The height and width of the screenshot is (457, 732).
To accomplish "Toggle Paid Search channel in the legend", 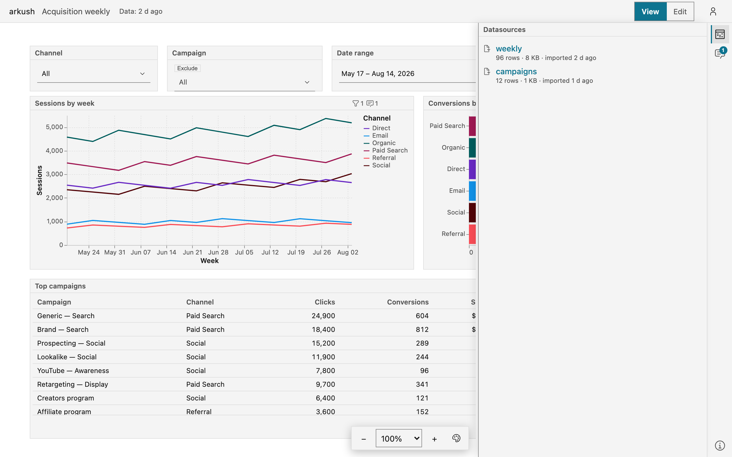I will pyautogui.click(x=385, y=151).
